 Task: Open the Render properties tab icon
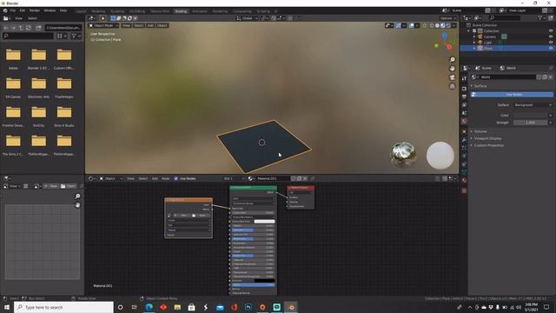pos(464,89)
